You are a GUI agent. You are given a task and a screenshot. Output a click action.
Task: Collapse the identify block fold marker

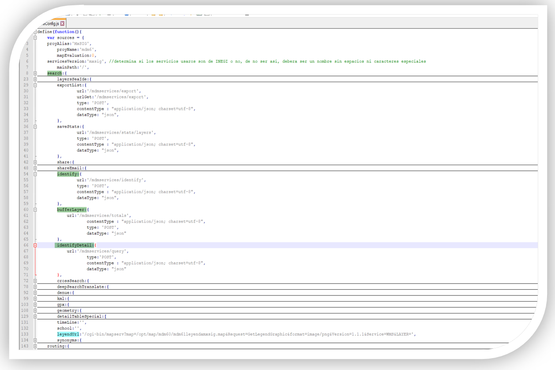pos(35,174)
